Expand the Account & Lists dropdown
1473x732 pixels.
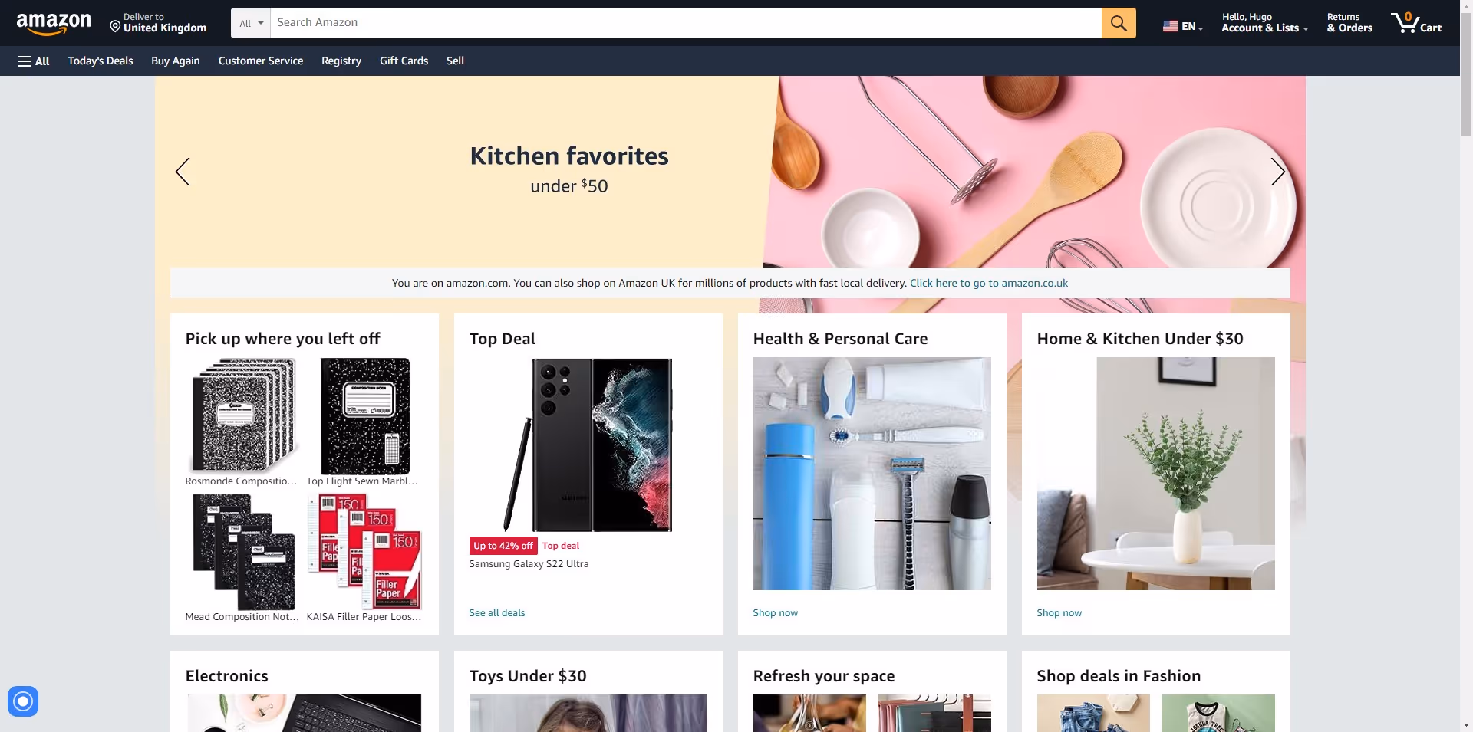pyautogui.click(x=1265, y=23)
